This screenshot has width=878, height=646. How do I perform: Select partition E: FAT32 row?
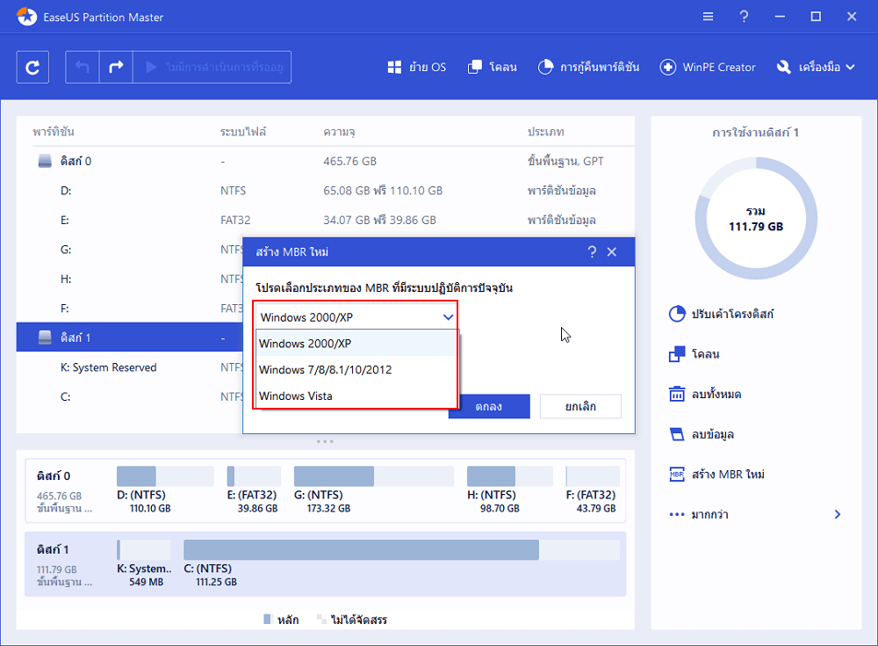click(x=326, y=220)
